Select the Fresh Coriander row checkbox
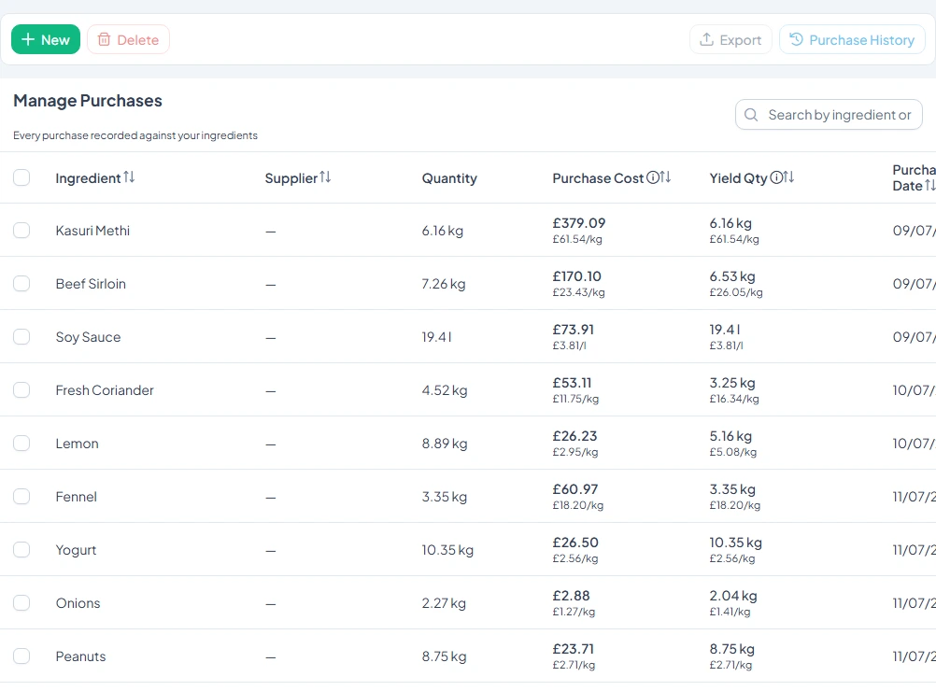This screenshot has width=936, height=691. pos(21,389)
